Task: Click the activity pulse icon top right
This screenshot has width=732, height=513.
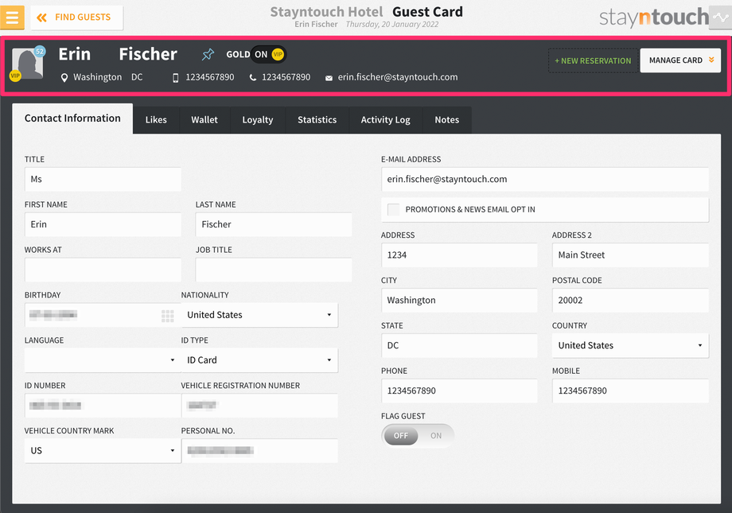Action: [x=721, y=17]
